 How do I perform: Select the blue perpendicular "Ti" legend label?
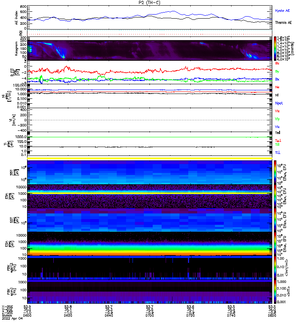coord(278,153)
